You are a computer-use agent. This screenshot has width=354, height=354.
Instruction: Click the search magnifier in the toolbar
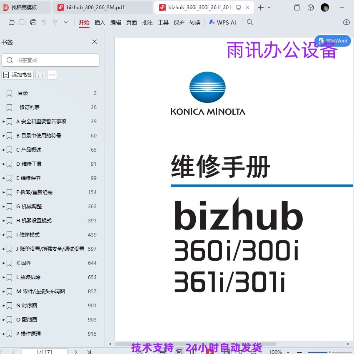[x=250, y=22]
